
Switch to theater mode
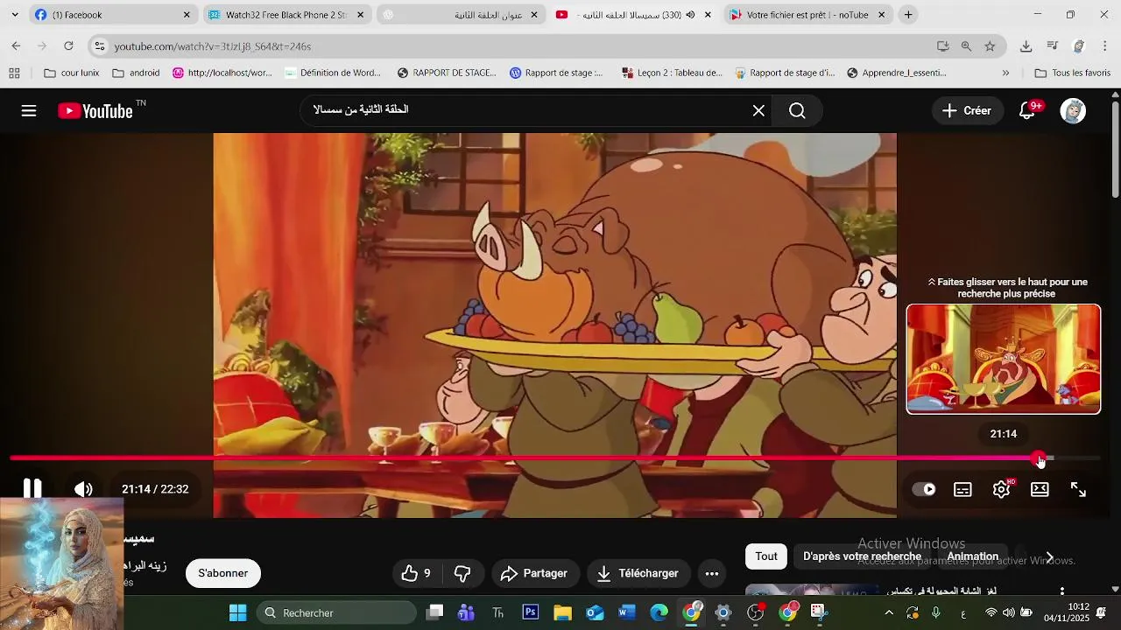pyautogui.click(x=1040, y=489)
